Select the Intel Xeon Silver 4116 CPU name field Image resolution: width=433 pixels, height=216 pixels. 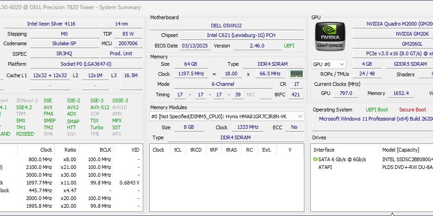[x=51, y=24]
